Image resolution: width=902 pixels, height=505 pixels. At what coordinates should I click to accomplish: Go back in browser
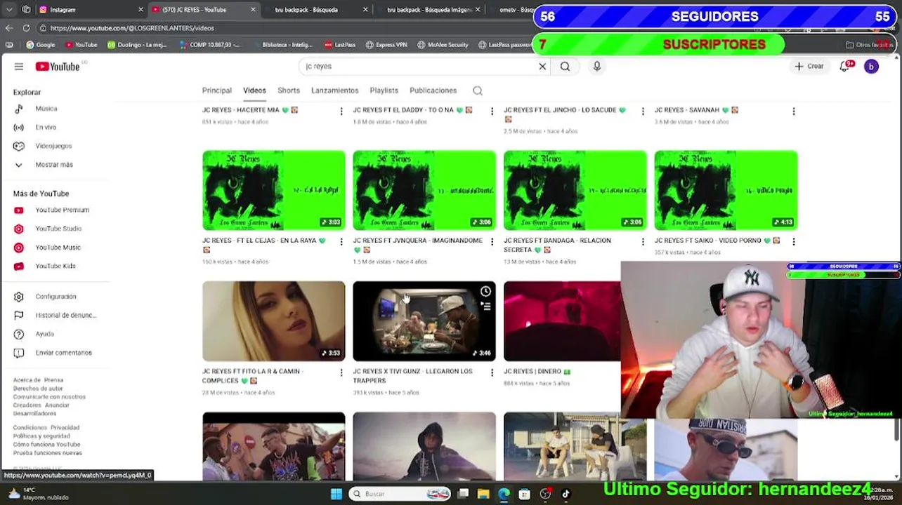pyautogui.click(x=9, y=28)
